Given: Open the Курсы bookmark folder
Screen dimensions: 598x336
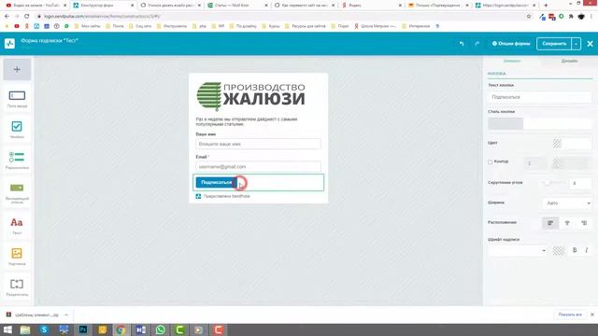Looking at the screenshot, I should tap(270, 26).
